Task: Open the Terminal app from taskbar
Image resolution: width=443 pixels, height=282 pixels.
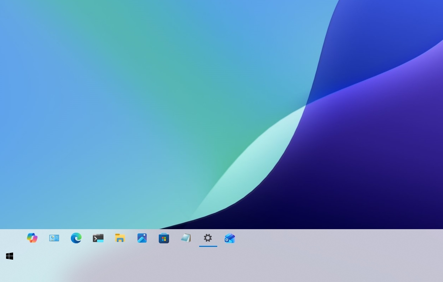Action: [98, 238]
